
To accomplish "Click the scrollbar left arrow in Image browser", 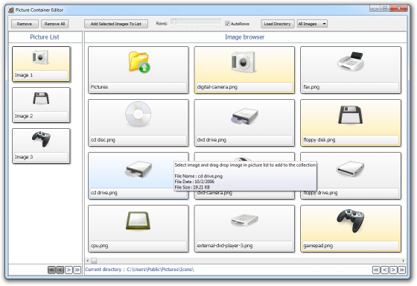I will [88, 261].
